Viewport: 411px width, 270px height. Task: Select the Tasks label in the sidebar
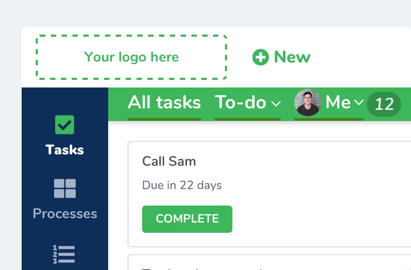(64, 150)
